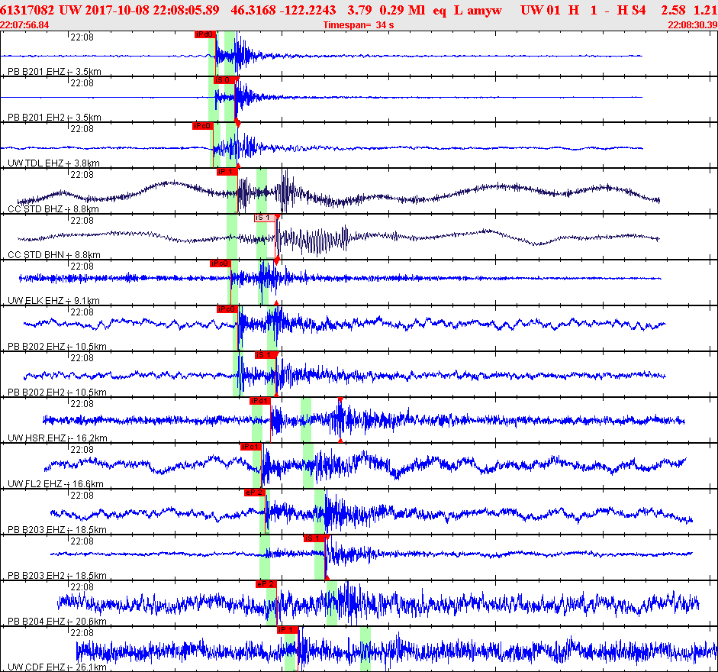
Task: Select the iP 1 pick flag on UW CDF EHZ
Action: pos(288,630)
